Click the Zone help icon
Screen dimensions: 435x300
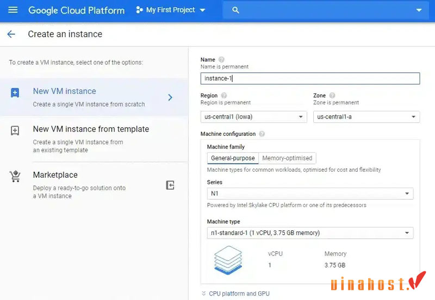tap(332, 95)
